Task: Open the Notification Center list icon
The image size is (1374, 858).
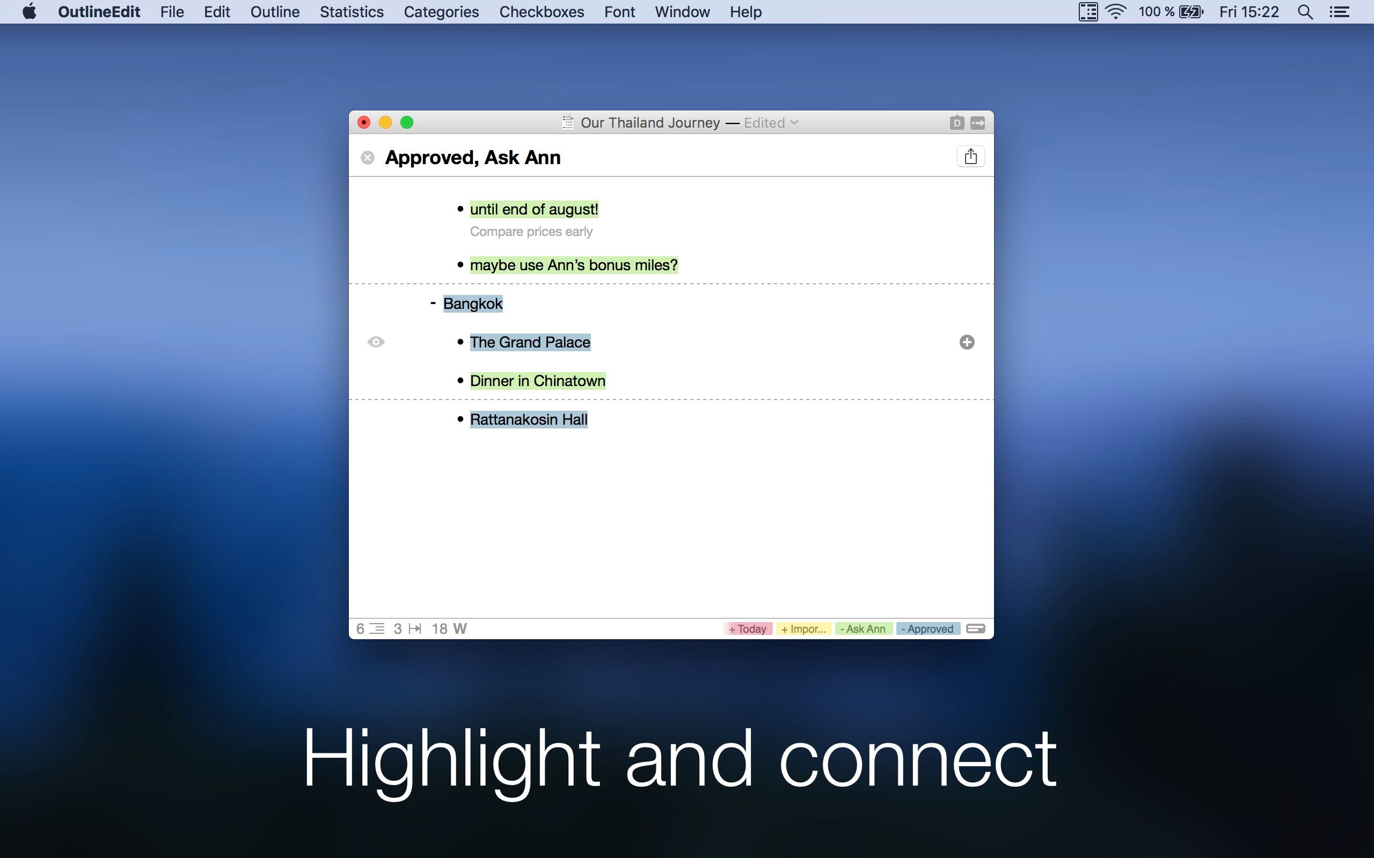Action: (1340, 12)
